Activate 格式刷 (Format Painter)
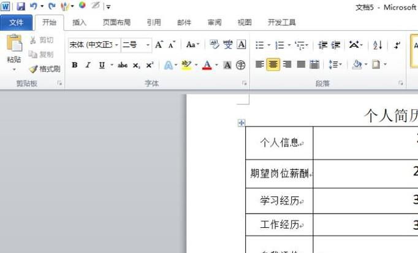 point(44,69)
